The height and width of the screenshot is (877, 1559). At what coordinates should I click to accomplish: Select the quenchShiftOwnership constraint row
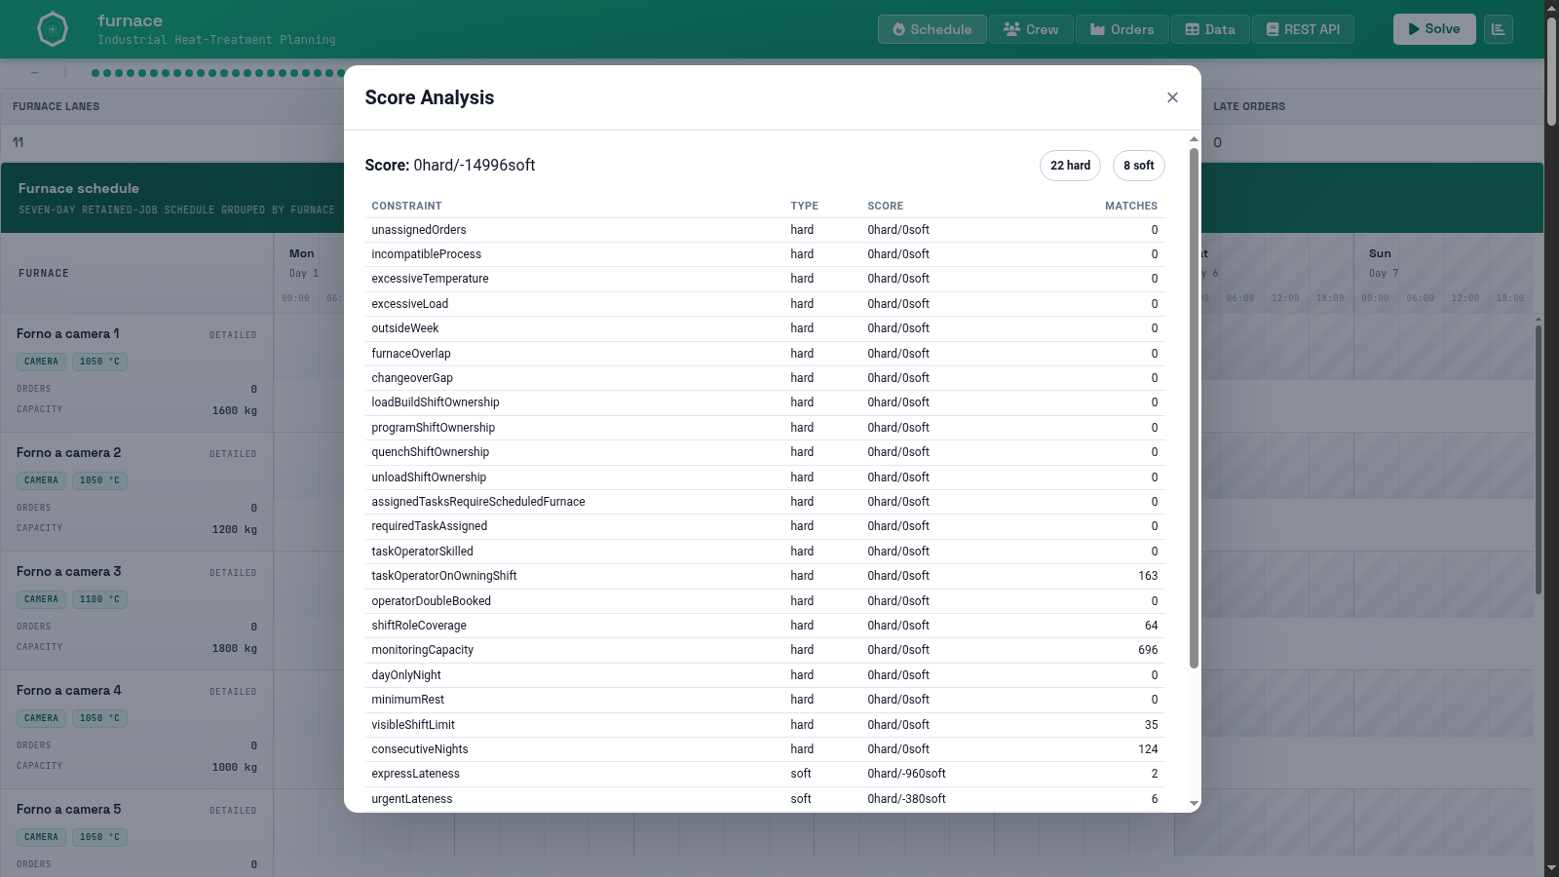click(x=765, y=452)
